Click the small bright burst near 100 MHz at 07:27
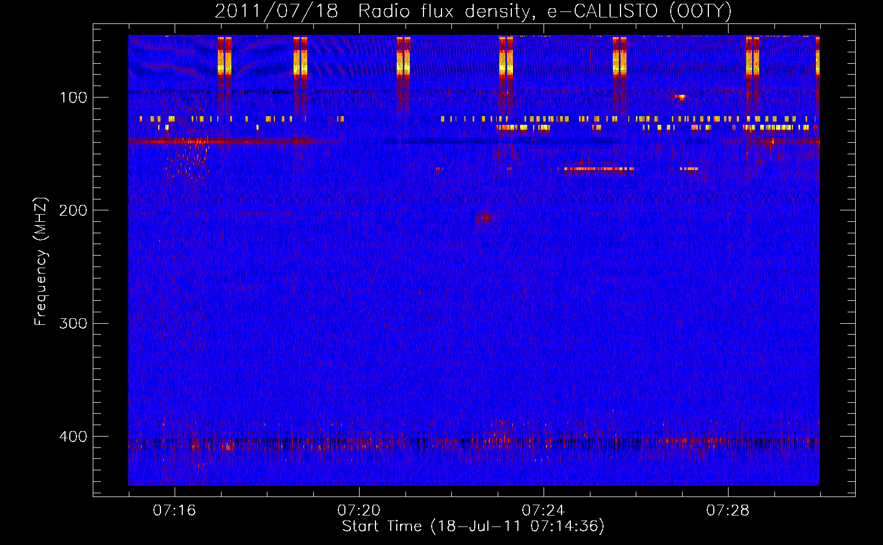This screenshot has height=545, width=883. [x=680, y=97]
